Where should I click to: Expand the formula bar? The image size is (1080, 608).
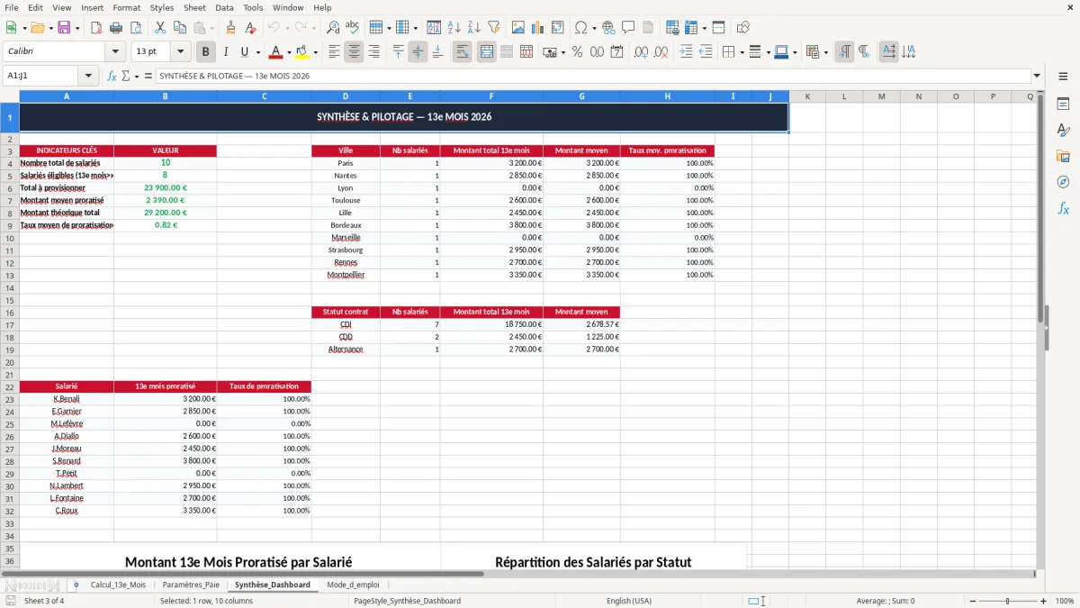1037,76
